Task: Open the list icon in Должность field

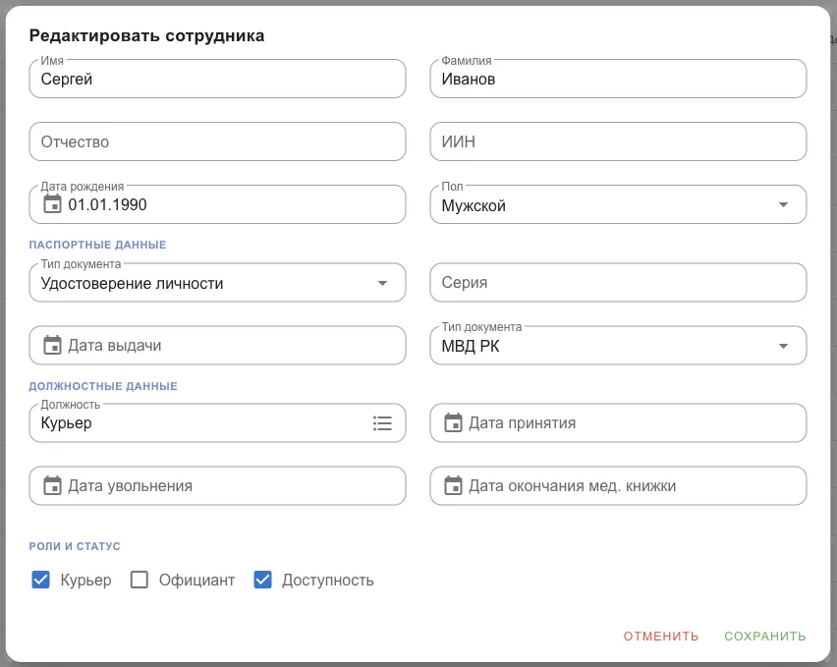Action: 382,423
